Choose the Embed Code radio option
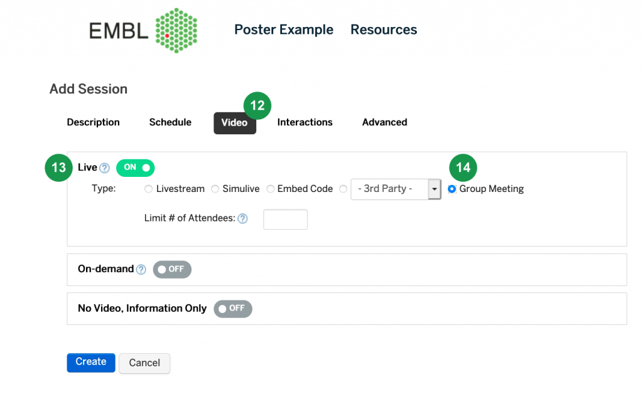This screenshot has height=399, width=643. pos(270,189)
